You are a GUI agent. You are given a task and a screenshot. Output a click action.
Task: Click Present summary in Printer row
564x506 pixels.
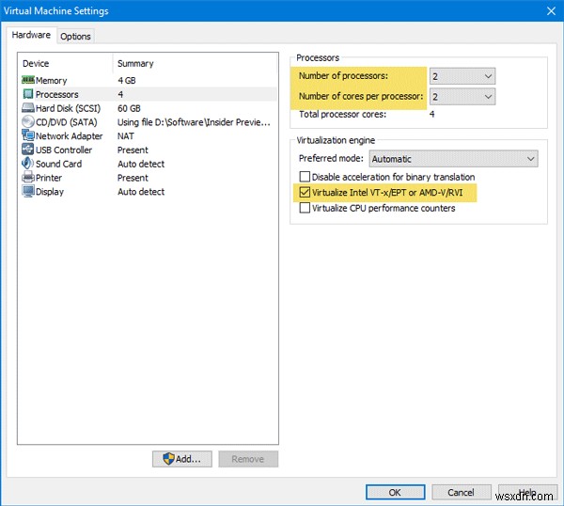pyautogui.click(x=133, y=178)
